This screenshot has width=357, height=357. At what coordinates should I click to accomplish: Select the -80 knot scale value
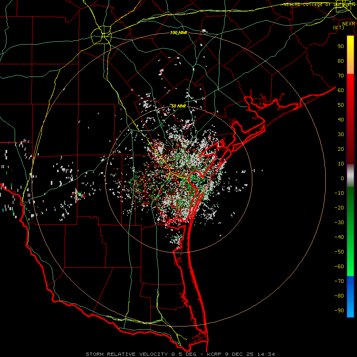pos(339,296)
